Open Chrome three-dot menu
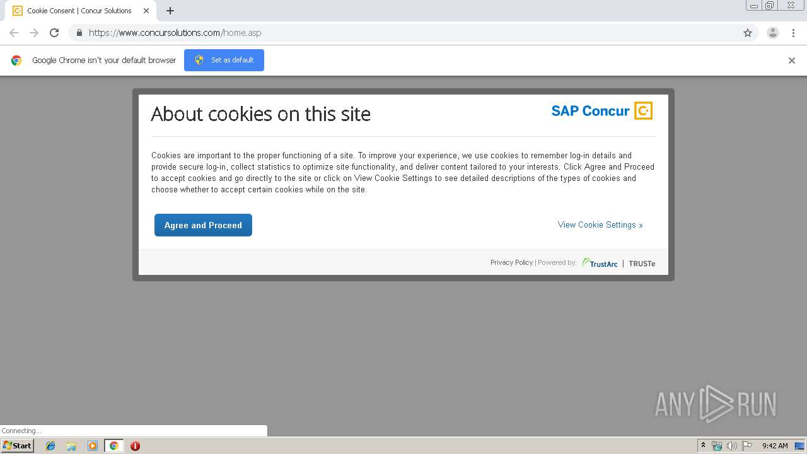 tap(792, 33)
